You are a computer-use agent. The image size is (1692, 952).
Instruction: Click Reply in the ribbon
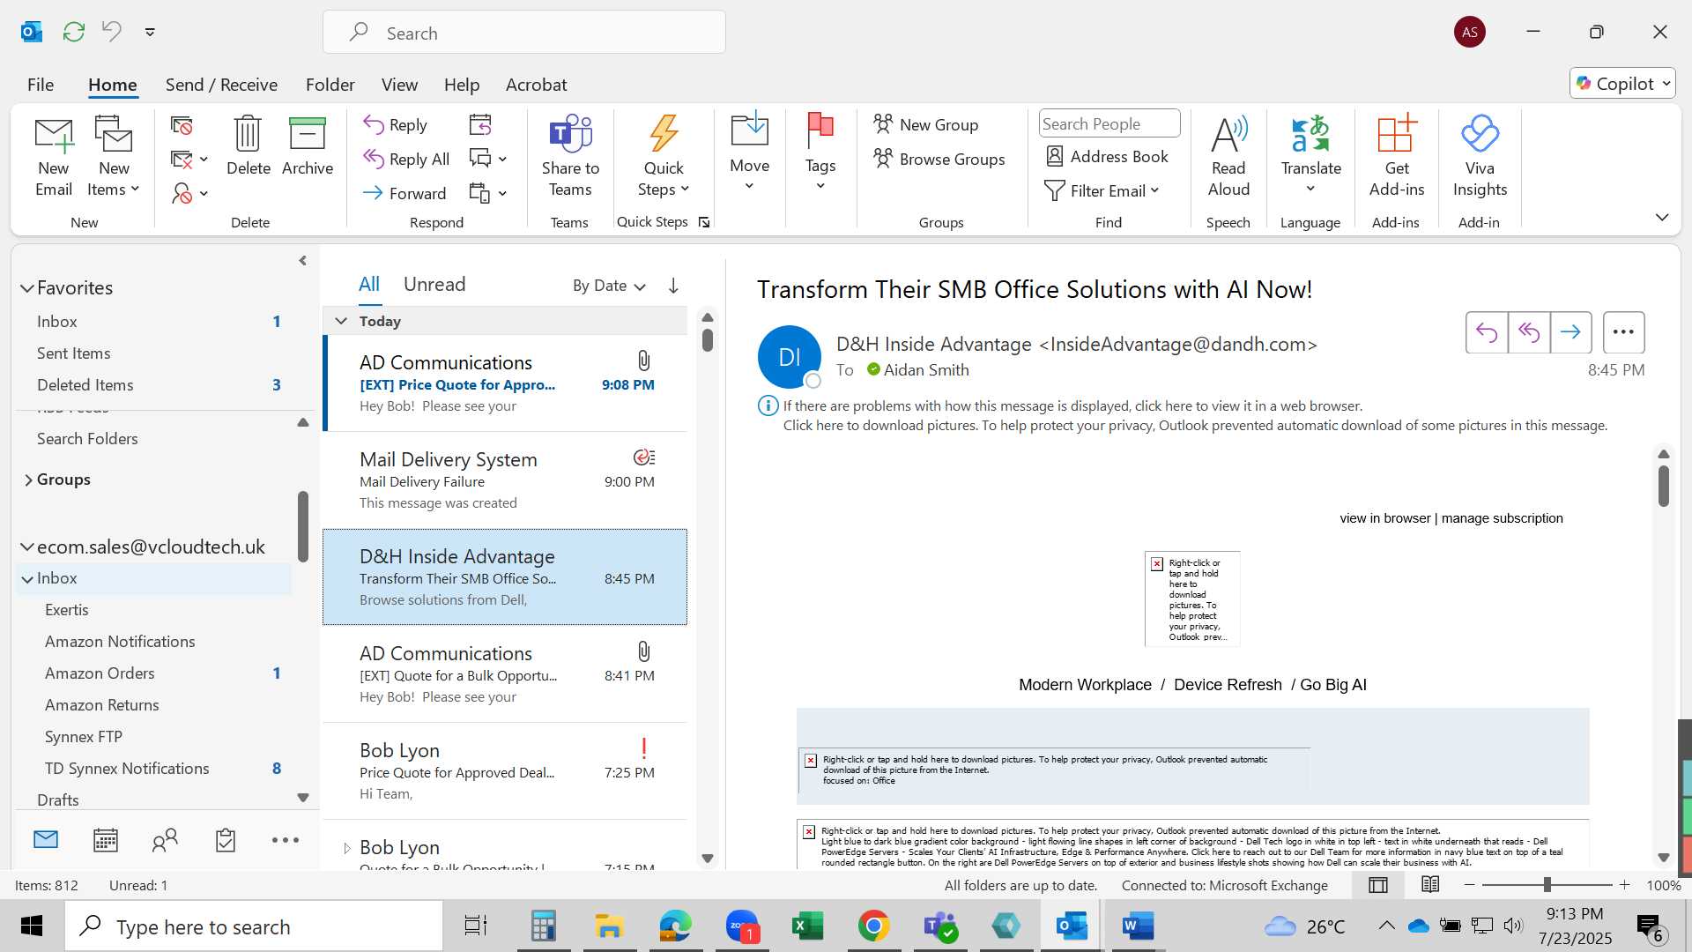click(396, 125)
